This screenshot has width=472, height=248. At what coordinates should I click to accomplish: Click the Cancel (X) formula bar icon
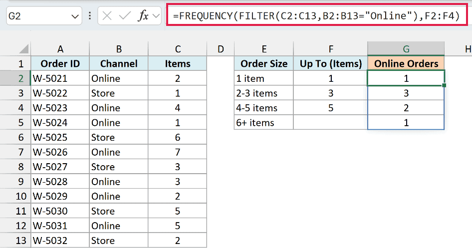(x=107, y=15)
